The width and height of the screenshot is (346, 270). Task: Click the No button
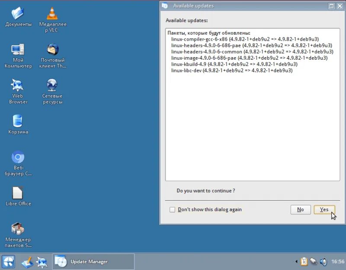click(301, 209)
